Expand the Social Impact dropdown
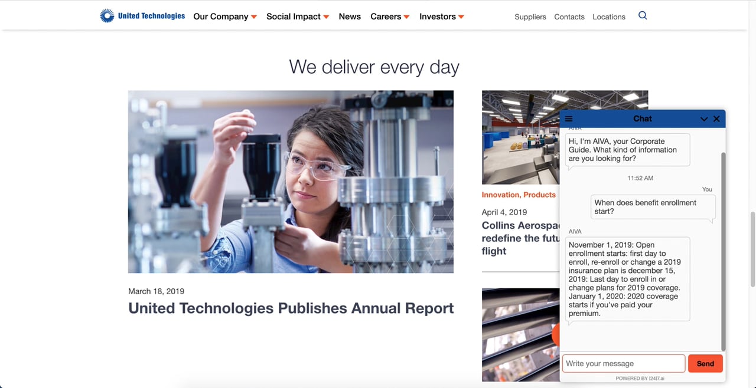Image resolution: width=756 pixels, height=388 pixels. point(298,17)
